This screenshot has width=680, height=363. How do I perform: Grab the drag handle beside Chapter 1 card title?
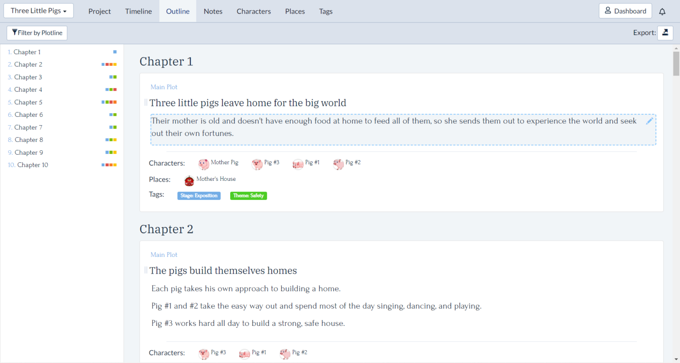[146, 103]
